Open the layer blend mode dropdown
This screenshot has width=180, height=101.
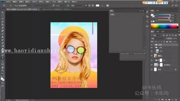(x=158, y=38)
